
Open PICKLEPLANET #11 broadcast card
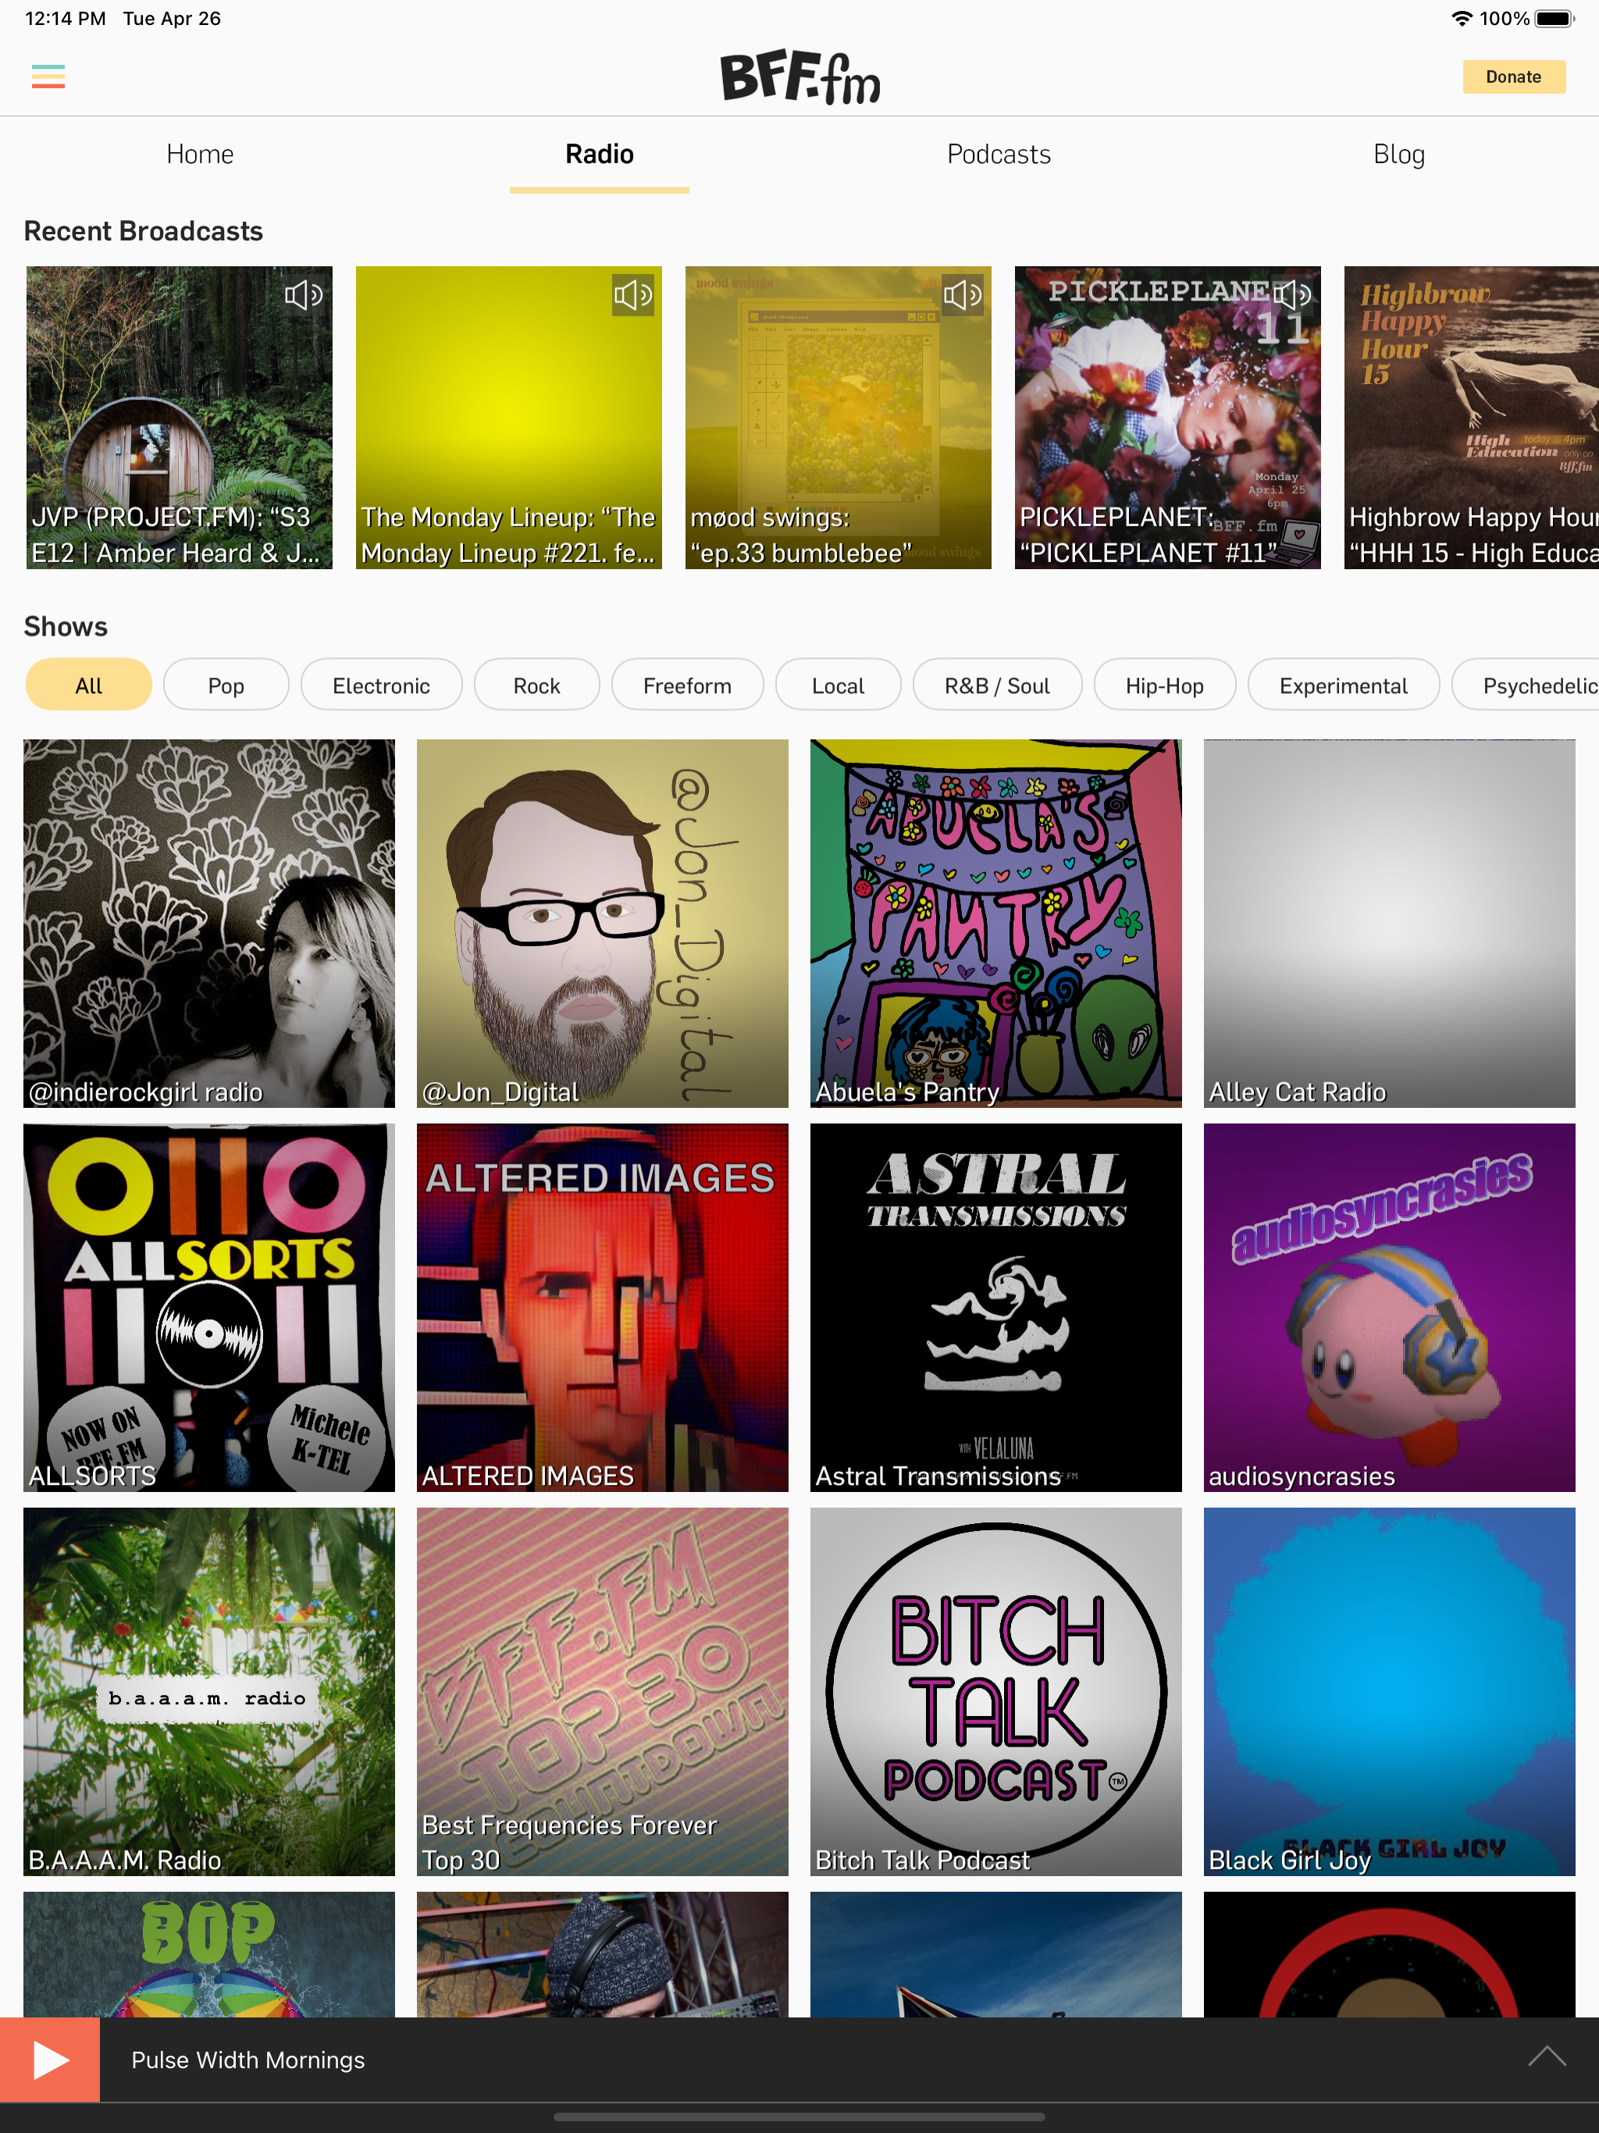coord(1167,418)
